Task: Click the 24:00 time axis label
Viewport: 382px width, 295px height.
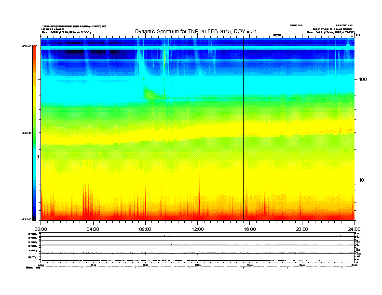Action: point(354,229)
